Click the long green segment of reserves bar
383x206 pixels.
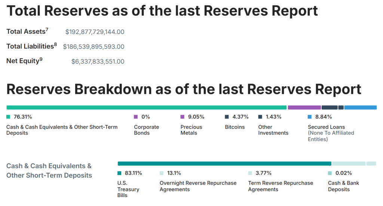(147, 108)
